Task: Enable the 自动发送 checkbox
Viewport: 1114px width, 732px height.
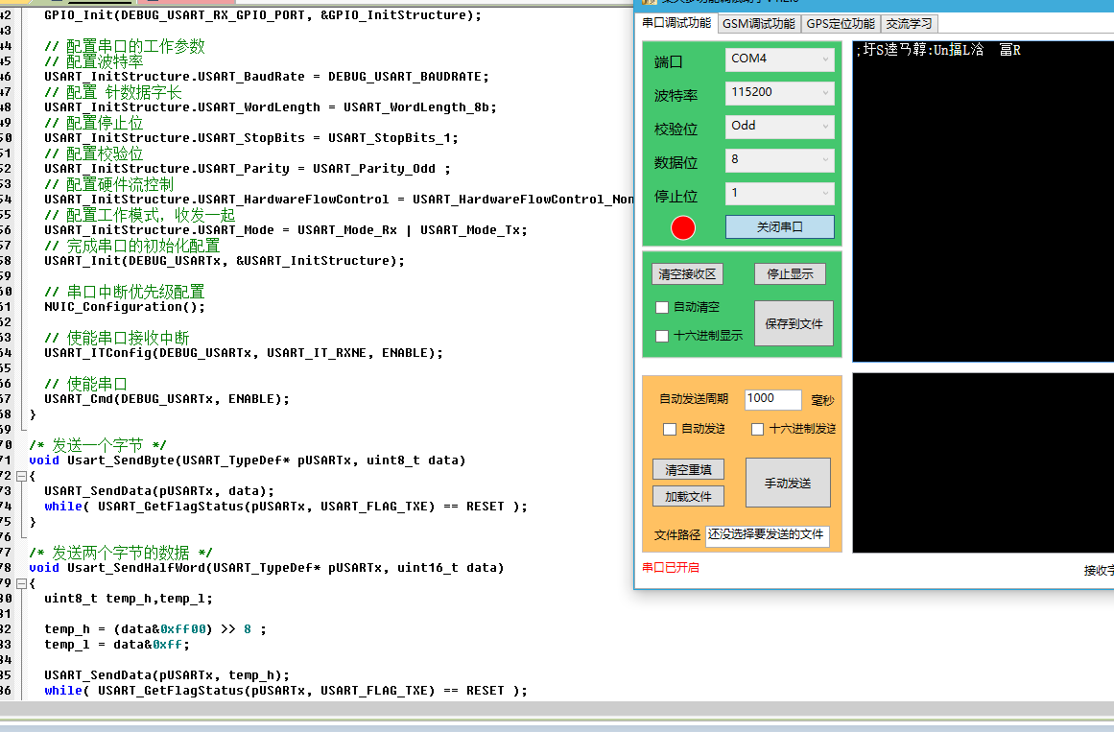Action: click(x=670, y=430)
